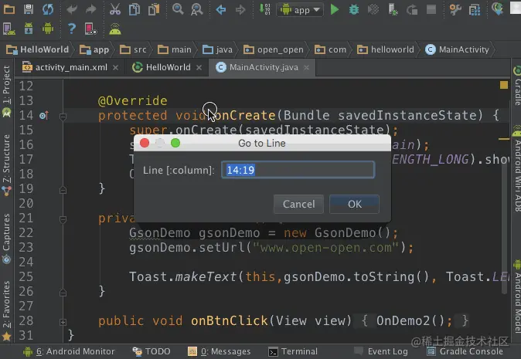The height and width of the screenshot is (359, 521).
Task: Toggle the Android Model side panel
Action: pos(516,297)
